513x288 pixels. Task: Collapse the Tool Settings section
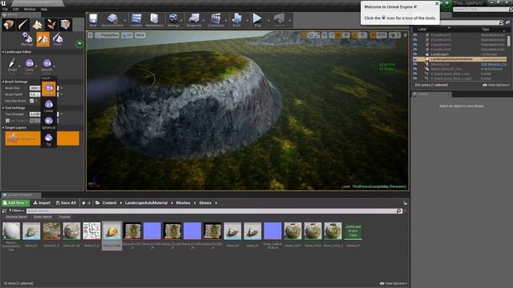pyautogui.click(x=3, y=108)
